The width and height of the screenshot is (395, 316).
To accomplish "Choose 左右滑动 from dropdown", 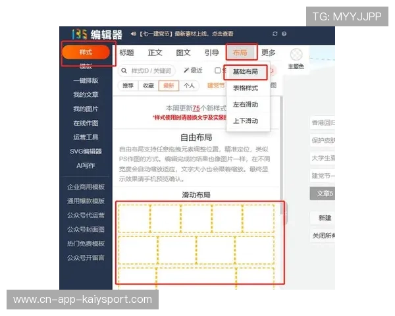I will pos(246,104).
